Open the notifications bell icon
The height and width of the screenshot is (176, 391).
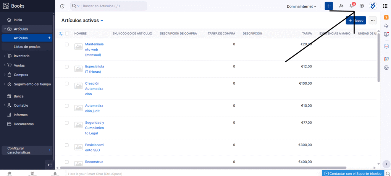(351, 6)
